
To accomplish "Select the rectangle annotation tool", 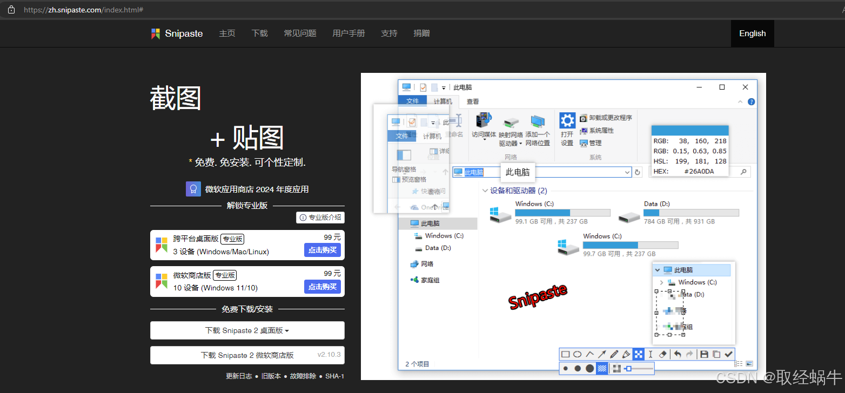I will coord(565,354).
